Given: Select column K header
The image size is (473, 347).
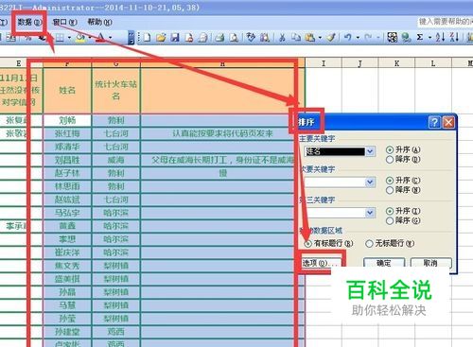Looking at the screenshot, I should pos(396,63).
